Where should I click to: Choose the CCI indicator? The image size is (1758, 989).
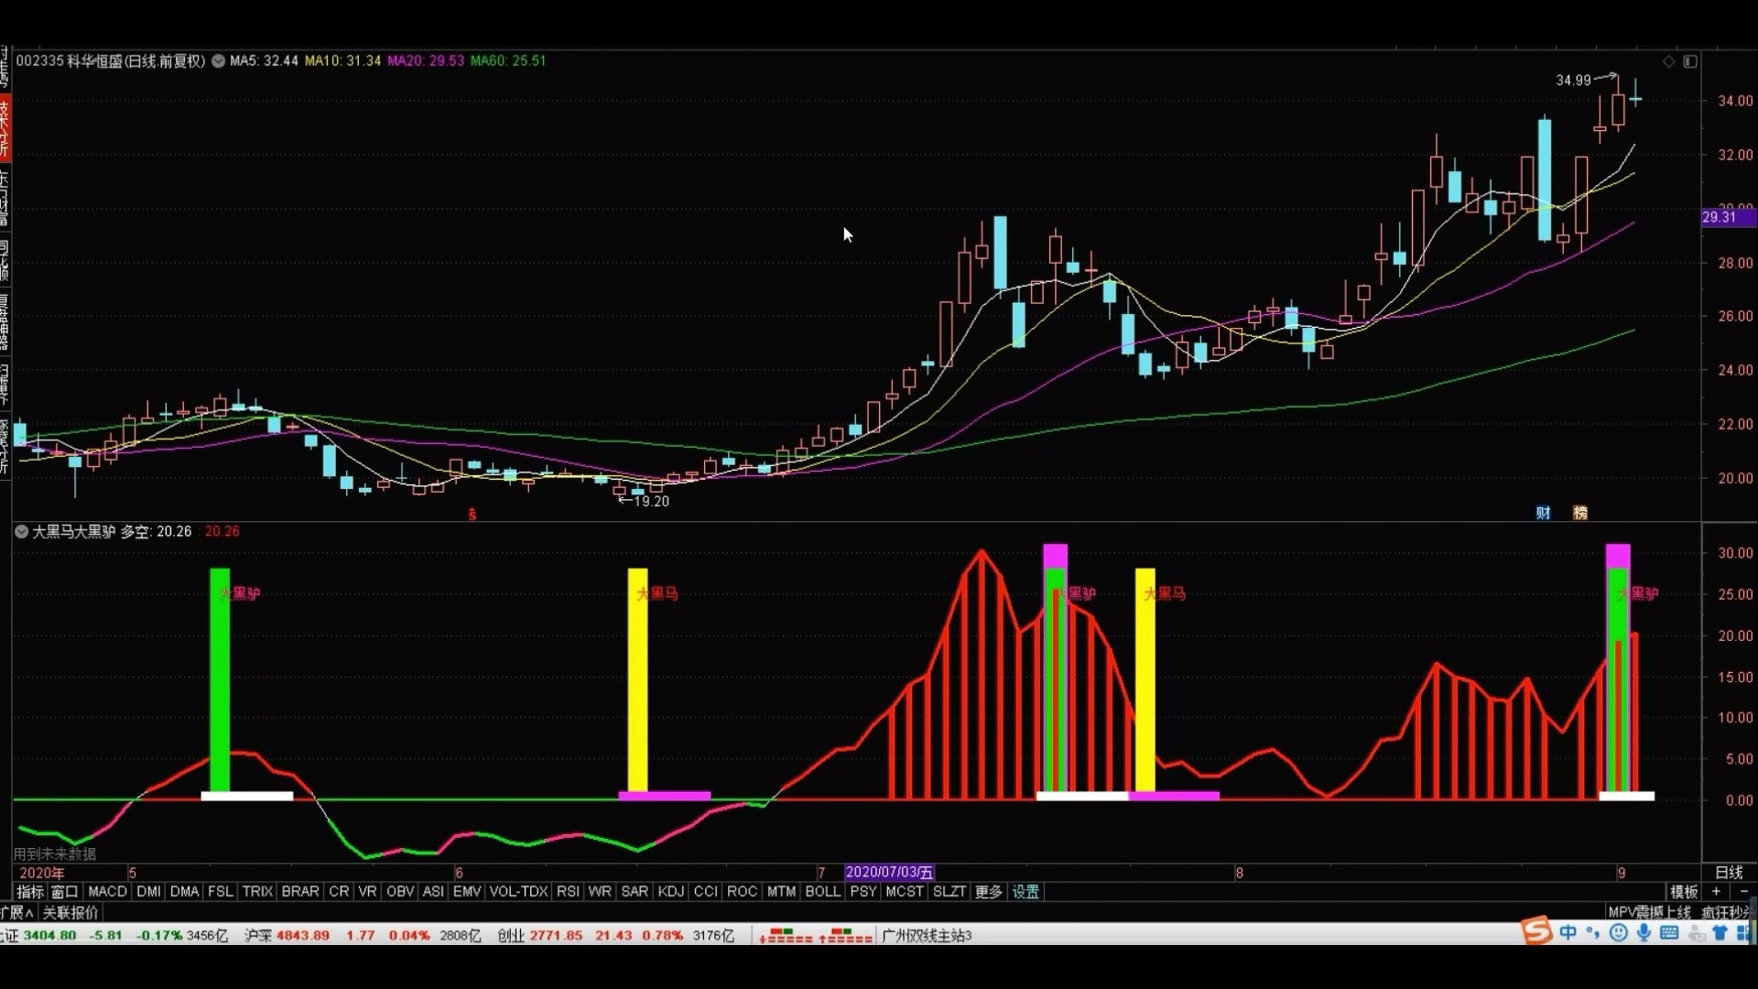(706, 891)
